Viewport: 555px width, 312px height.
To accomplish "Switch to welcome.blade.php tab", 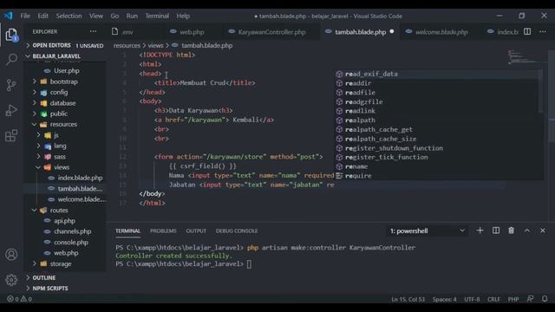I will click(441, 32).
